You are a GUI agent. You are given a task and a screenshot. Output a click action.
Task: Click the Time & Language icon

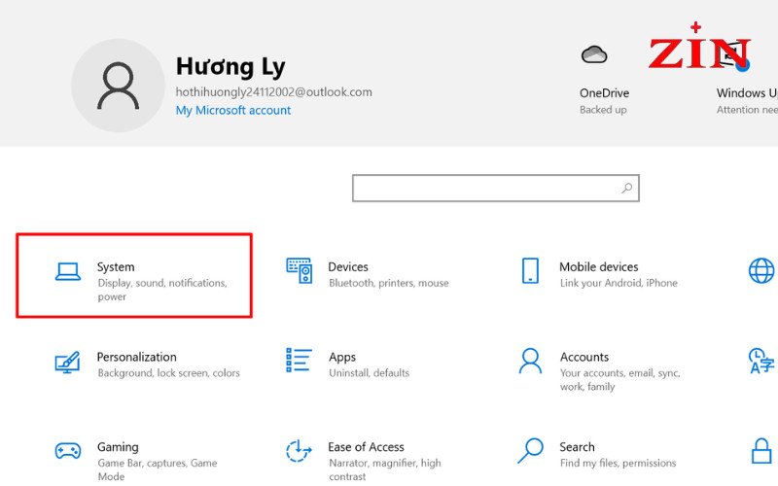761,361
